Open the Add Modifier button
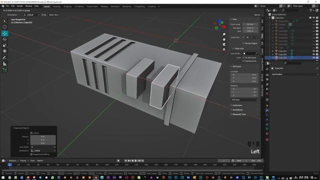Viewport: 320px width, 180px height. pyautogui.click(x=294, y=74)
